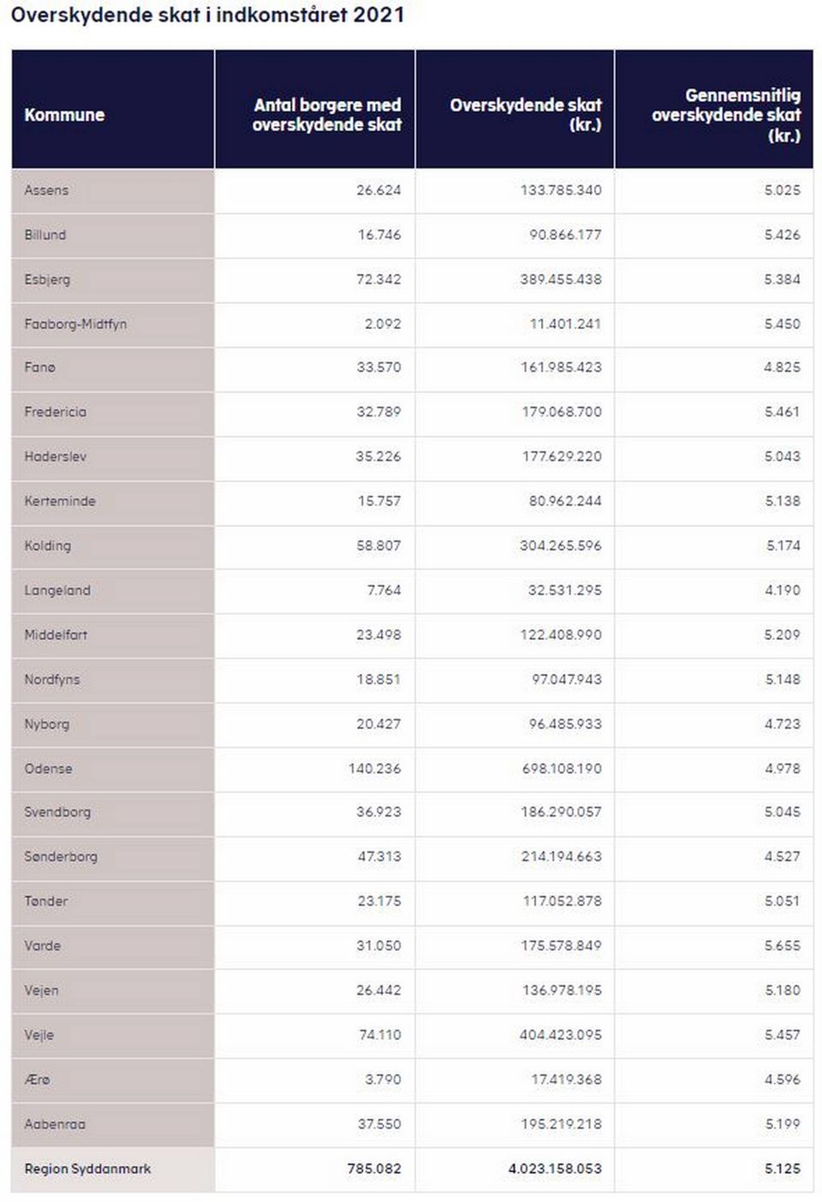
Task: Select the Billund kommune cell
Action: [112, 235]
